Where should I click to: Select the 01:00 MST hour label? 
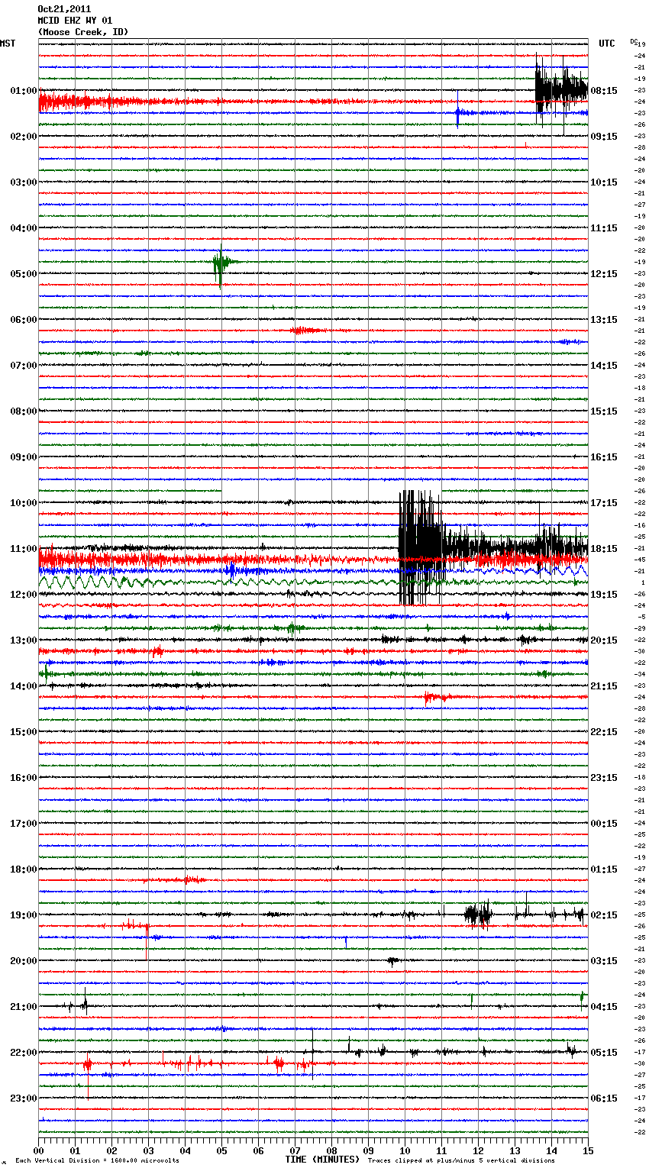24,91
